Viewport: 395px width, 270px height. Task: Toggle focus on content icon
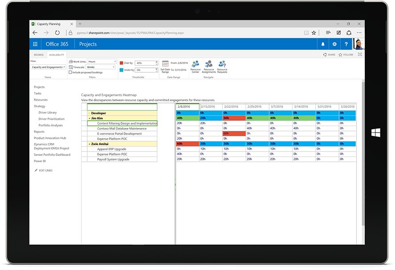(x=360, y=54)
